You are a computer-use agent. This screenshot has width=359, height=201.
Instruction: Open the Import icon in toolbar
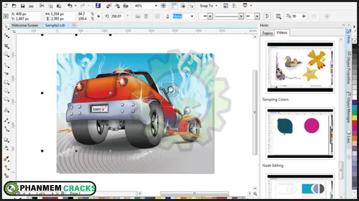pos(109,6)
